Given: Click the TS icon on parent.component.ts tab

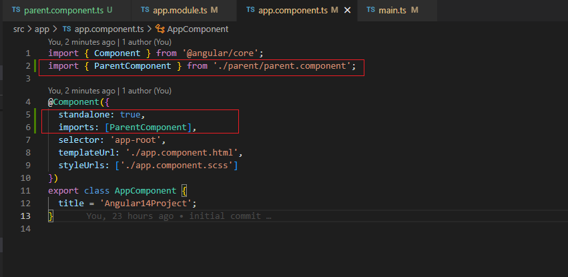Looking at the screenshot, I should (16, 11).
